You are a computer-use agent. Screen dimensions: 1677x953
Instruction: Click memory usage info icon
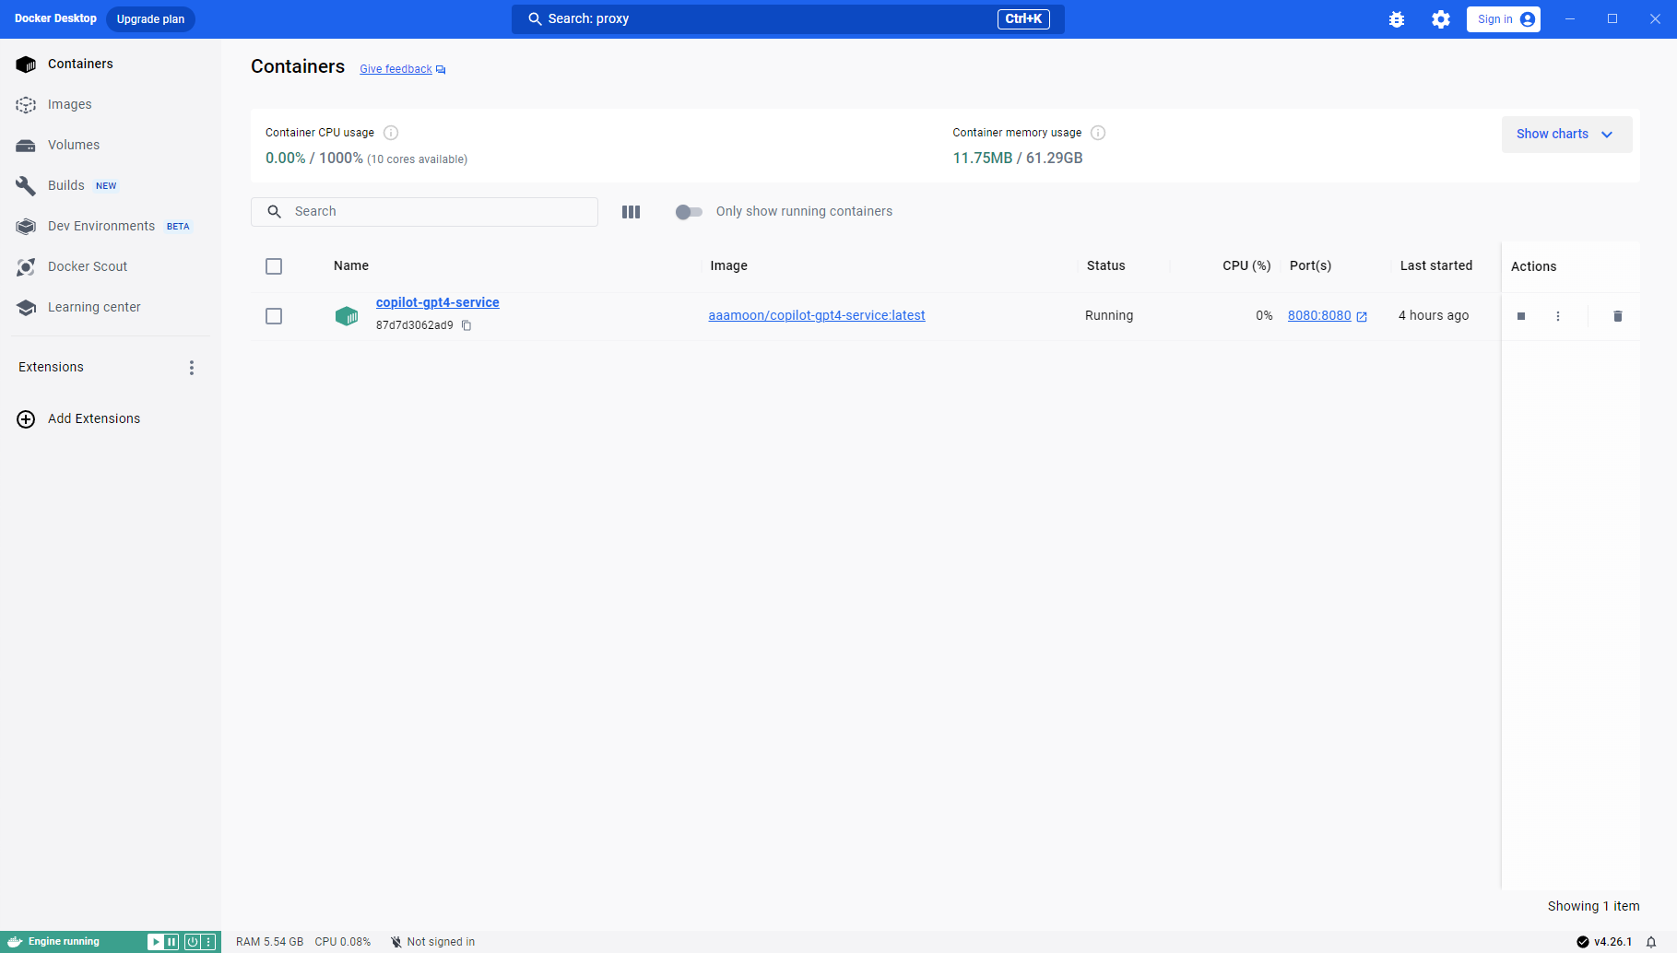tap(1098, 133)
